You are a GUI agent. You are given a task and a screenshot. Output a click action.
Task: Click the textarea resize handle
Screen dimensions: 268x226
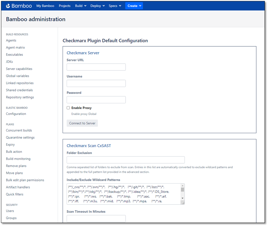(183, 203)
